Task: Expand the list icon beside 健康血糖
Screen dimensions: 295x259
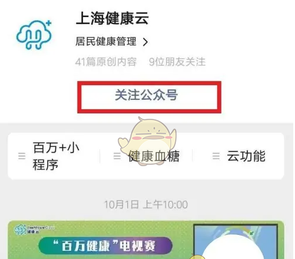Action: point(117,156)
